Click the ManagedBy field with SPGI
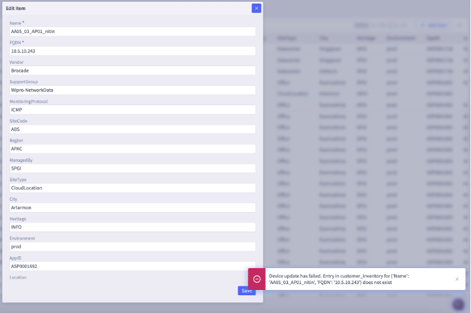Viewport: 471px width, 313px height. click(x=132, y=168)
